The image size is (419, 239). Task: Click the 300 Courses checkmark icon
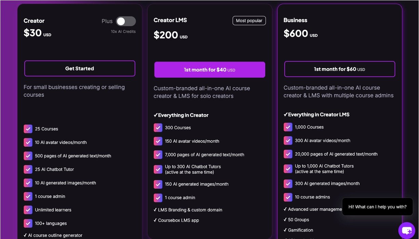pyautogui.click(x=158, y=128)
